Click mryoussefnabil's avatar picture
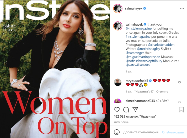 tap(118, 82)
